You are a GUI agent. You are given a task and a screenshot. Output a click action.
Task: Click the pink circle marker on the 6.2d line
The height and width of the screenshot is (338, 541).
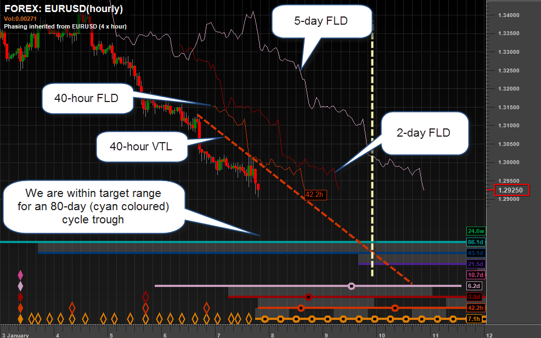click(352, 286)
